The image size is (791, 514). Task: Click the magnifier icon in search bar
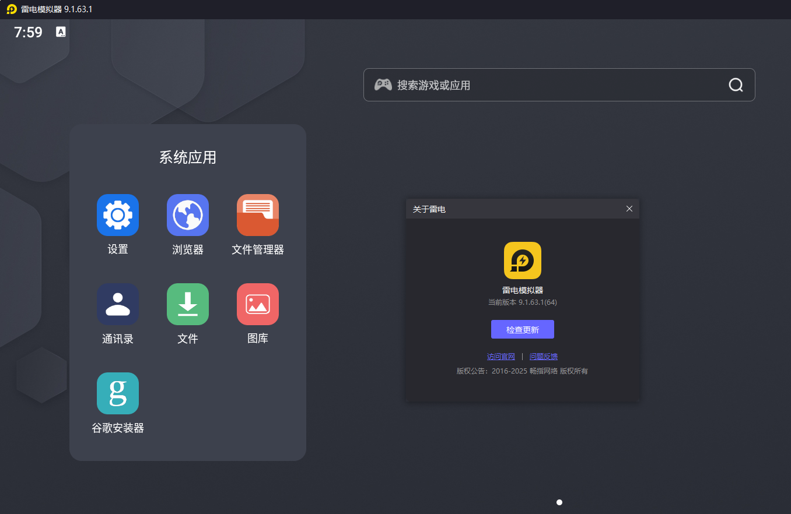click(736, 85)
